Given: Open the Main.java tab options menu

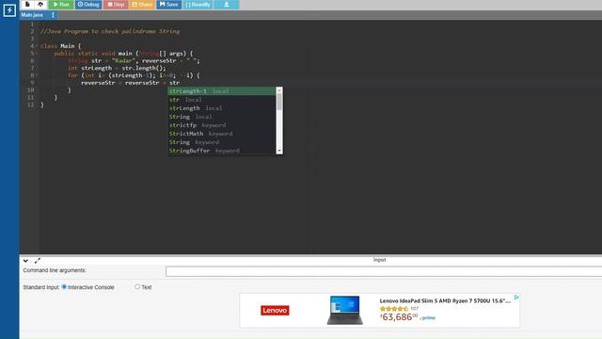Looking at the screenshot, I should 53,15.
